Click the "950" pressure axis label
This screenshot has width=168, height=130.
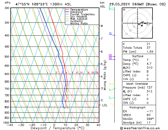tap(7, 118)
